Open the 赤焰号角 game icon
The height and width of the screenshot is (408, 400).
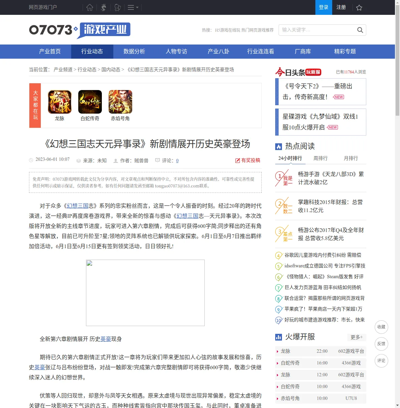tap(120, 102)
